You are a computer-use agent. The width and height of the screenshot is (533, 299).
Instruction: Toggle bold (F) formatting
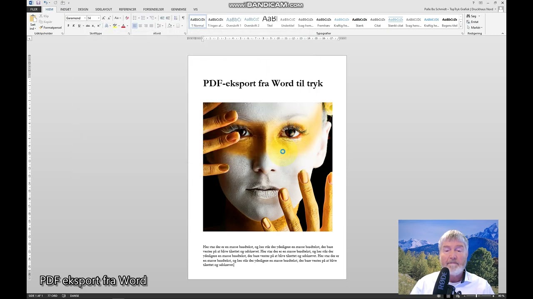pos(68,26)
